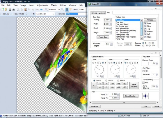Click the Zoom out magnifier icon
Viewport: 163px width, 118px height.
point(46,9)
